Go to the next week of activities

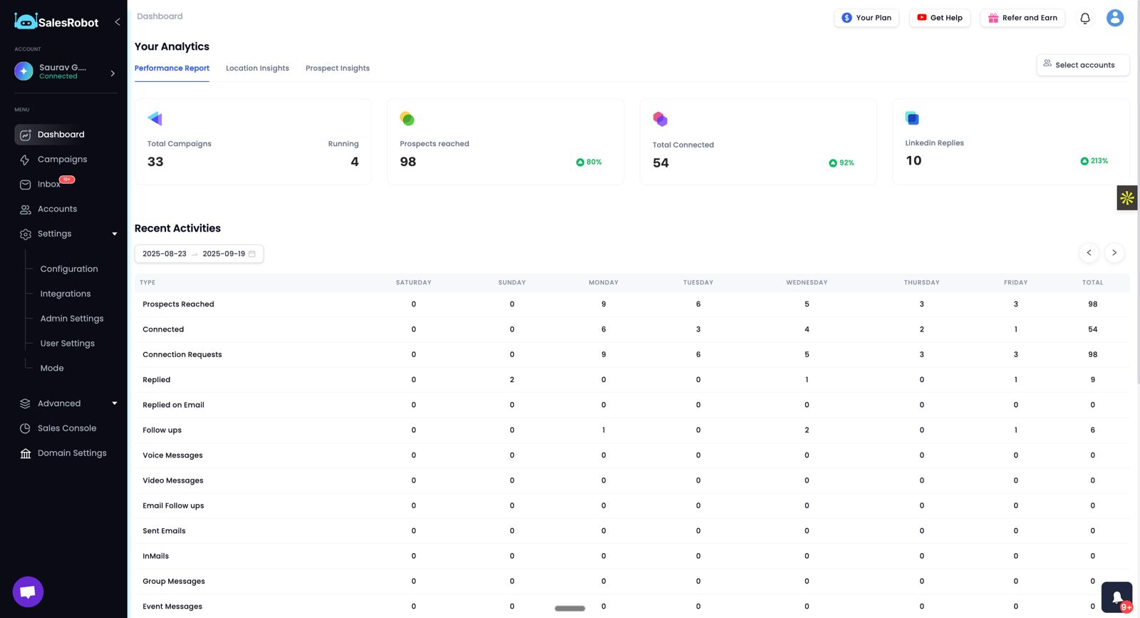[1114, 252]
